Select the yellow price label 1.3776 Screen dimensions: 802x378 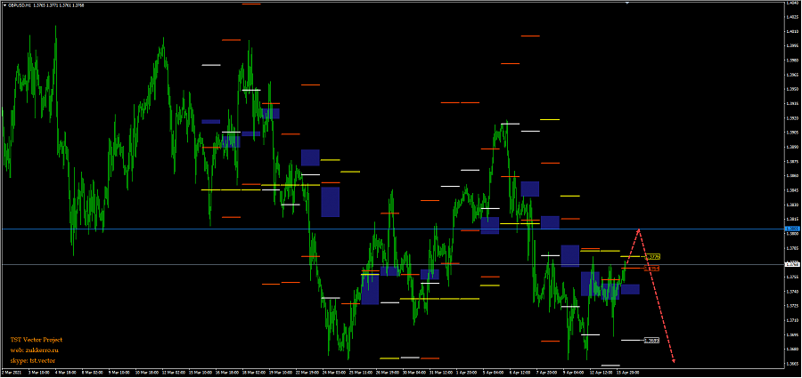(x=653, y=257)
